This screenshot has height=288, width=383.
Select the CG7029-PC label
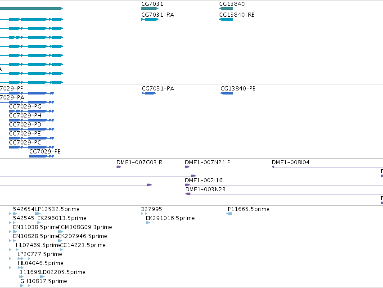25,142
